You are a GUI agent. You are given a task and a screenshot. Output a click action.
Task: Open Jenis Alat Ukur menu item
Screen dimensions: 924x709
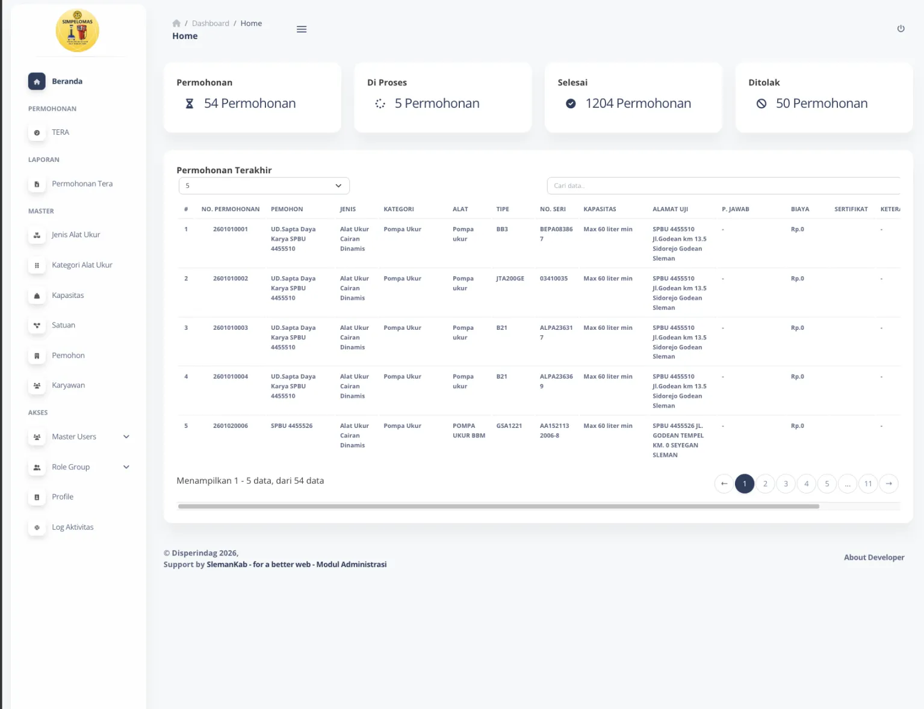click(x=76, y=235)
